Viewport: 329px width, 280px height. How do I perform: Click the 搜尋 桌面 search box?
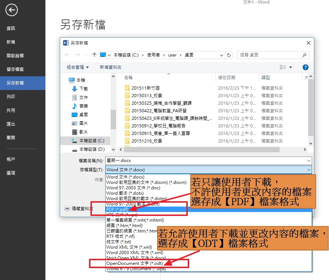(x=273, y=55)
